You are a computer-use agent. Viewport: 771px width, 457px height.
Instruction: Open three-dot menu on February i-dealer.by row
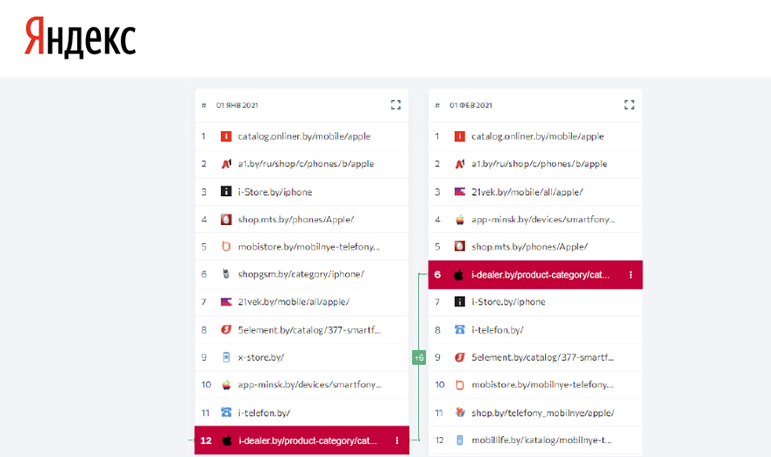[630, 275]
